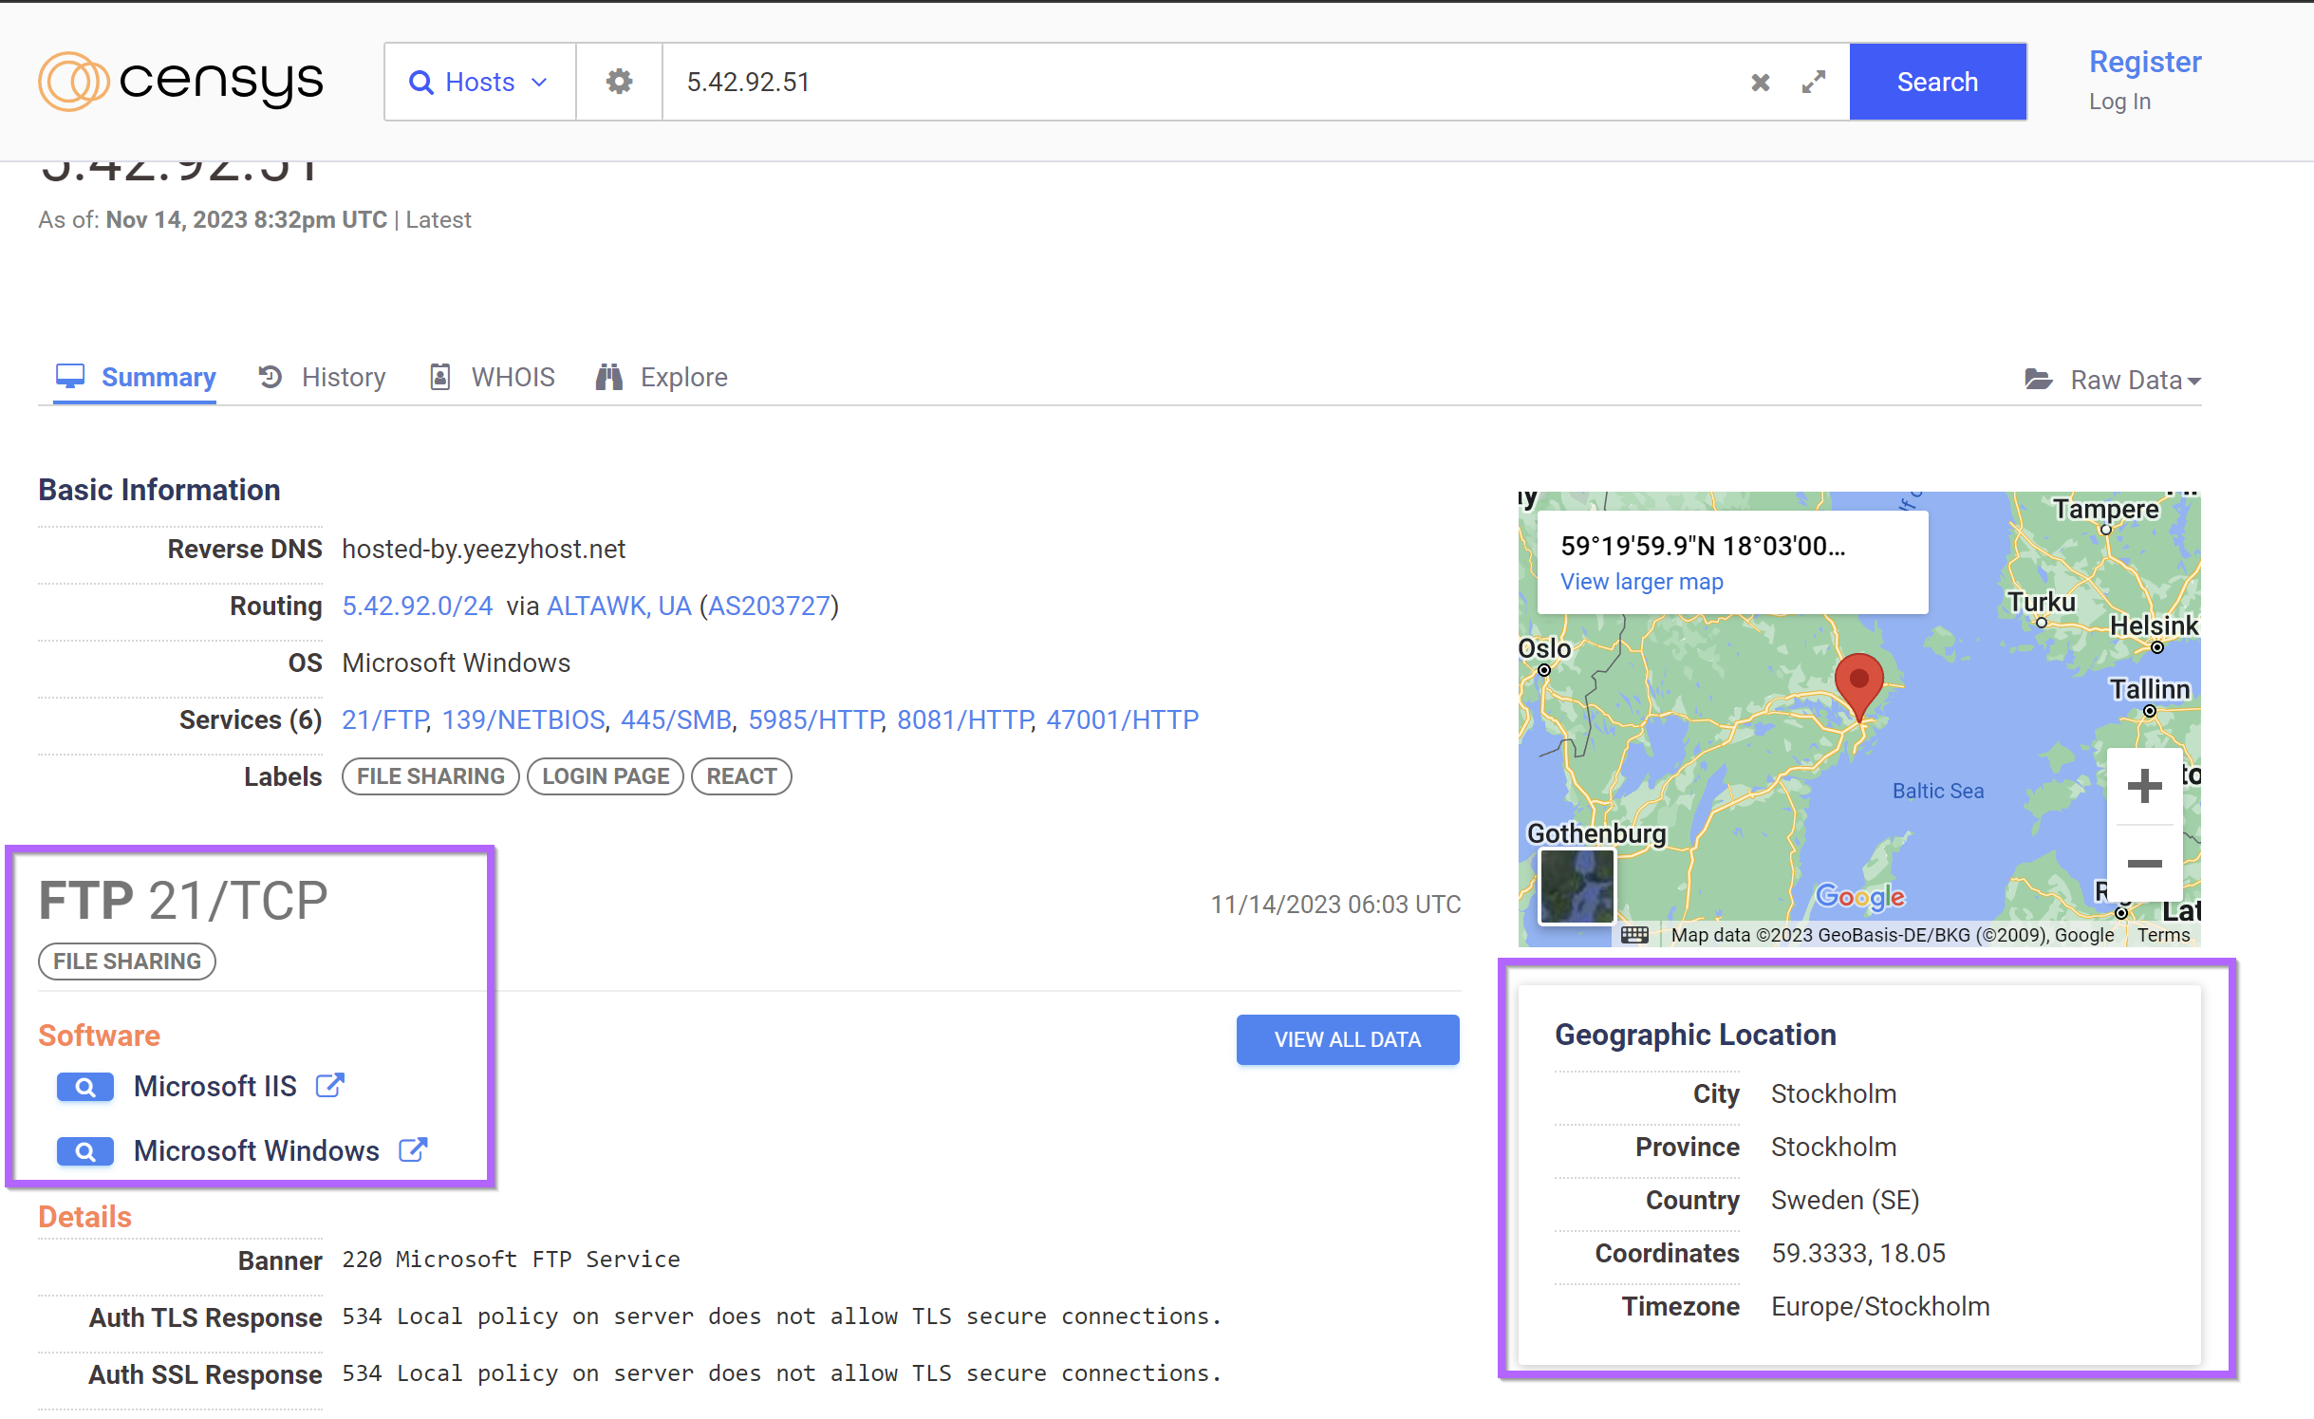Click the magnifier icon beside Microsoft IIS

coord(84,1087)
